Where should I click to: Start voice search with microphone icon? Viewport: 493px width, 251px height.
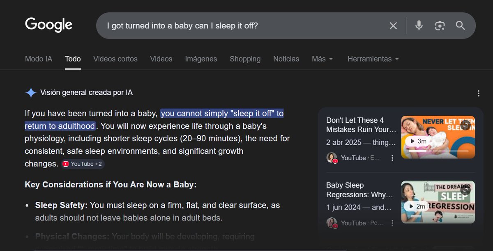[419, 26]
